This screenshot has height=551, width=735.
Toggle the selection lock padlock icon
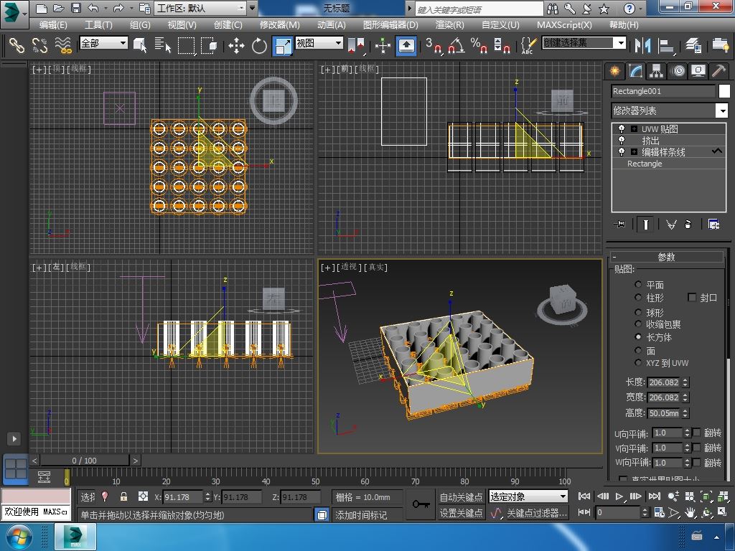pyautogui.click(x=123, y=496)
